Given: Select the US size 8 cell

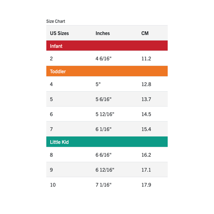Looking at the screenshot, I should tap(51, 155).
